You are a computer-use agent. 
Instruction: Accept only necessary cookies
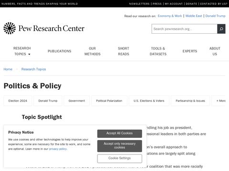tap(120, 146)
